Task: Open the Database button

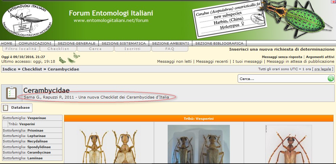Action: 17,108
